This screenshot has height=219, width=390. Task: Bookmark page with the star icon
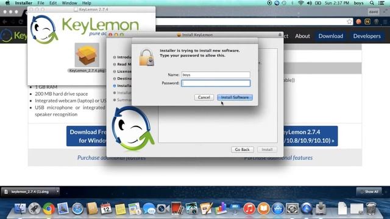(349, 22)
